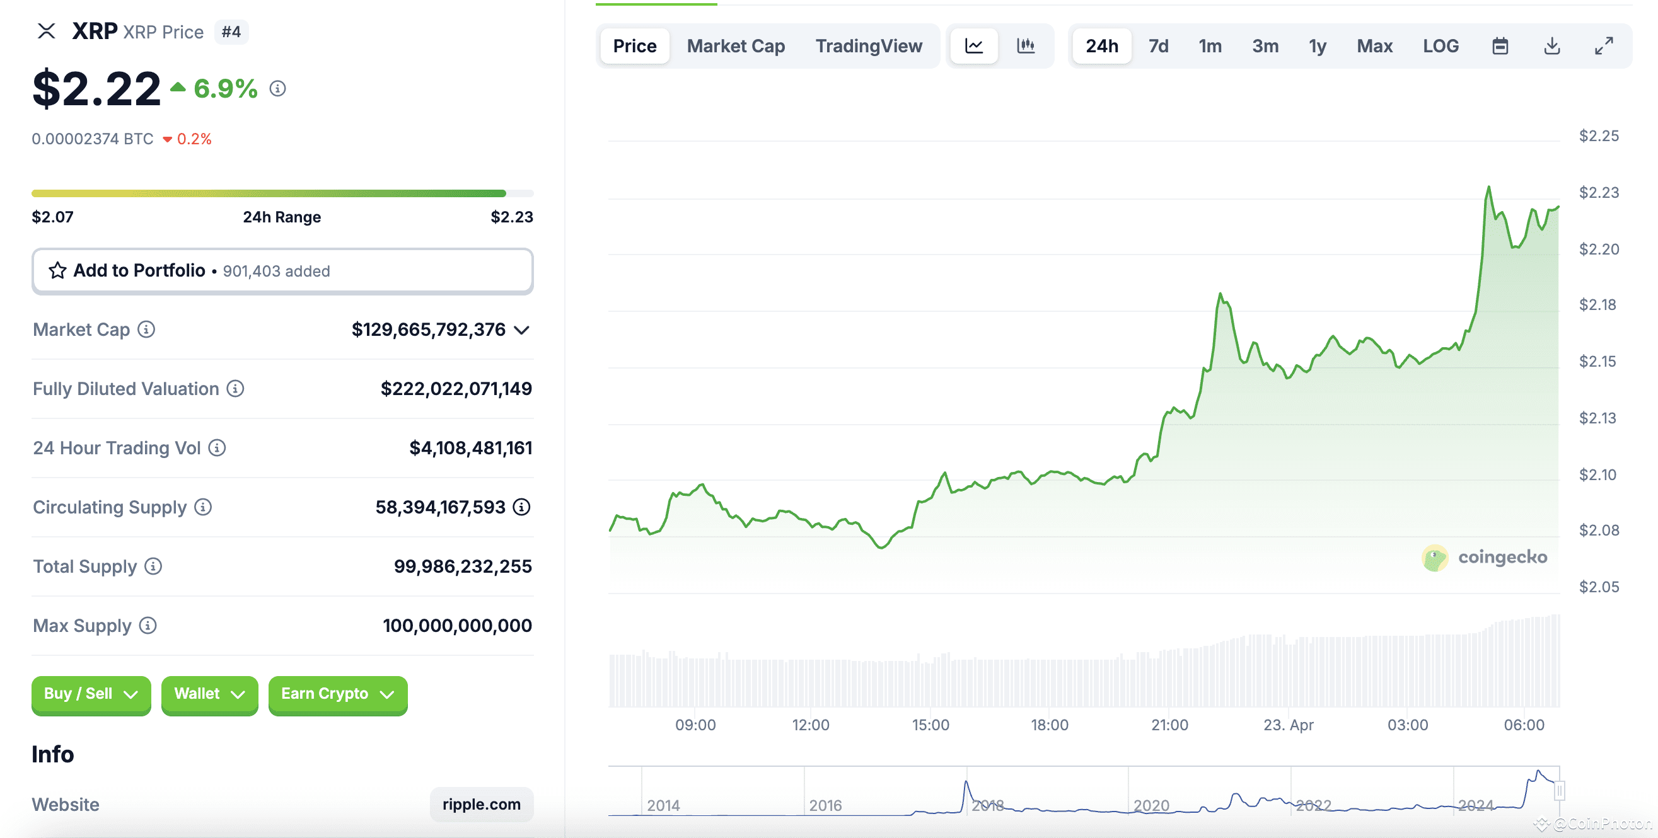Open Total Supply info icon

(x=153, y=566)
